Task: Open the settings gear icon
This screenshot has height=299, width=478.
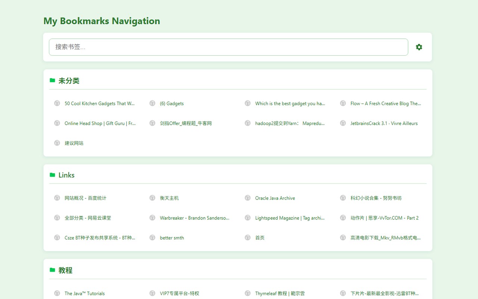Action: click(419, 47)
